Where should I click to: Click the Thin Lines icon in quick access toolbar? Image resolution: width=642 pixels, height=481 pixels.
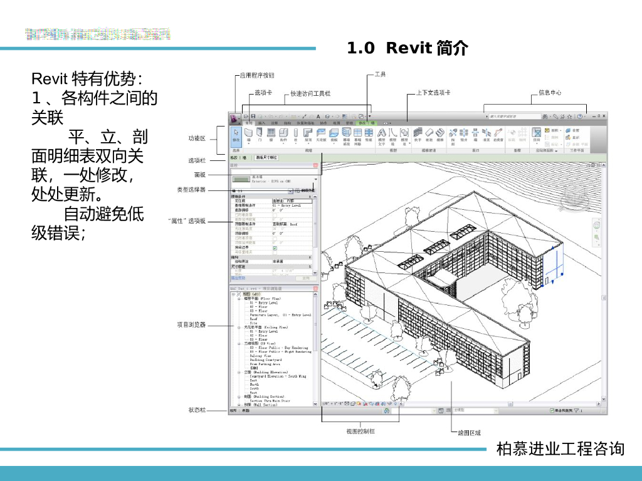click(345, 116)
